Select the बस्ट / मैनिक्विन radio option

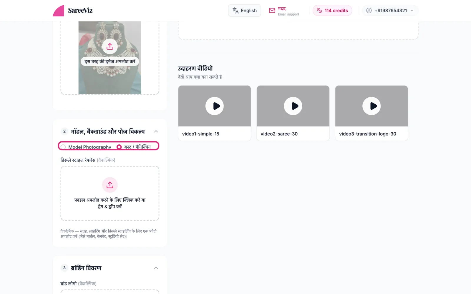click(119, 147)
